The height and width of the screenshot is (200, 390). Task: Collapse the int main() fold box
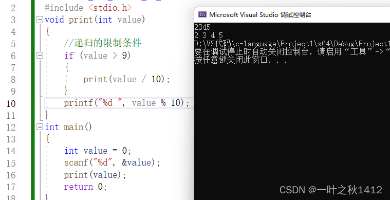pos(40,127)
